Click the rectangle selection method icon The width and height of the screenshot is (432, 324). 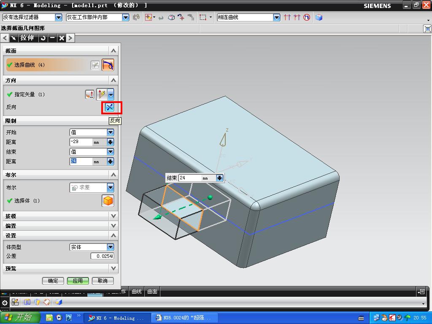(203, 17)
